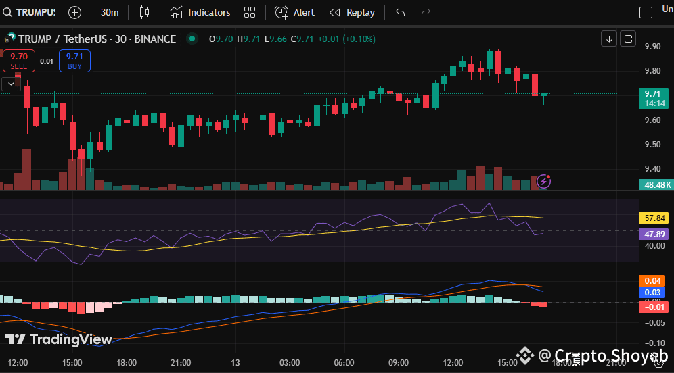Click the red 9.70 SELL button
Image resolution: width=674 pixels, height=373 pixels.
19,61
